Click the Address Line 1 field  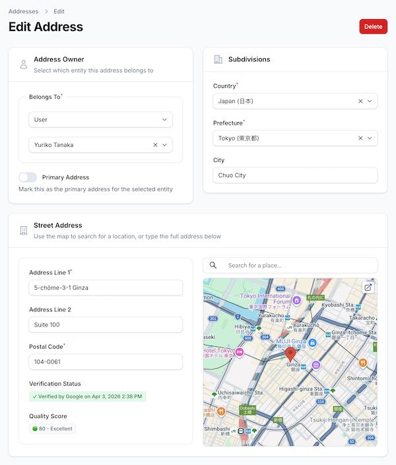point(106,288)
